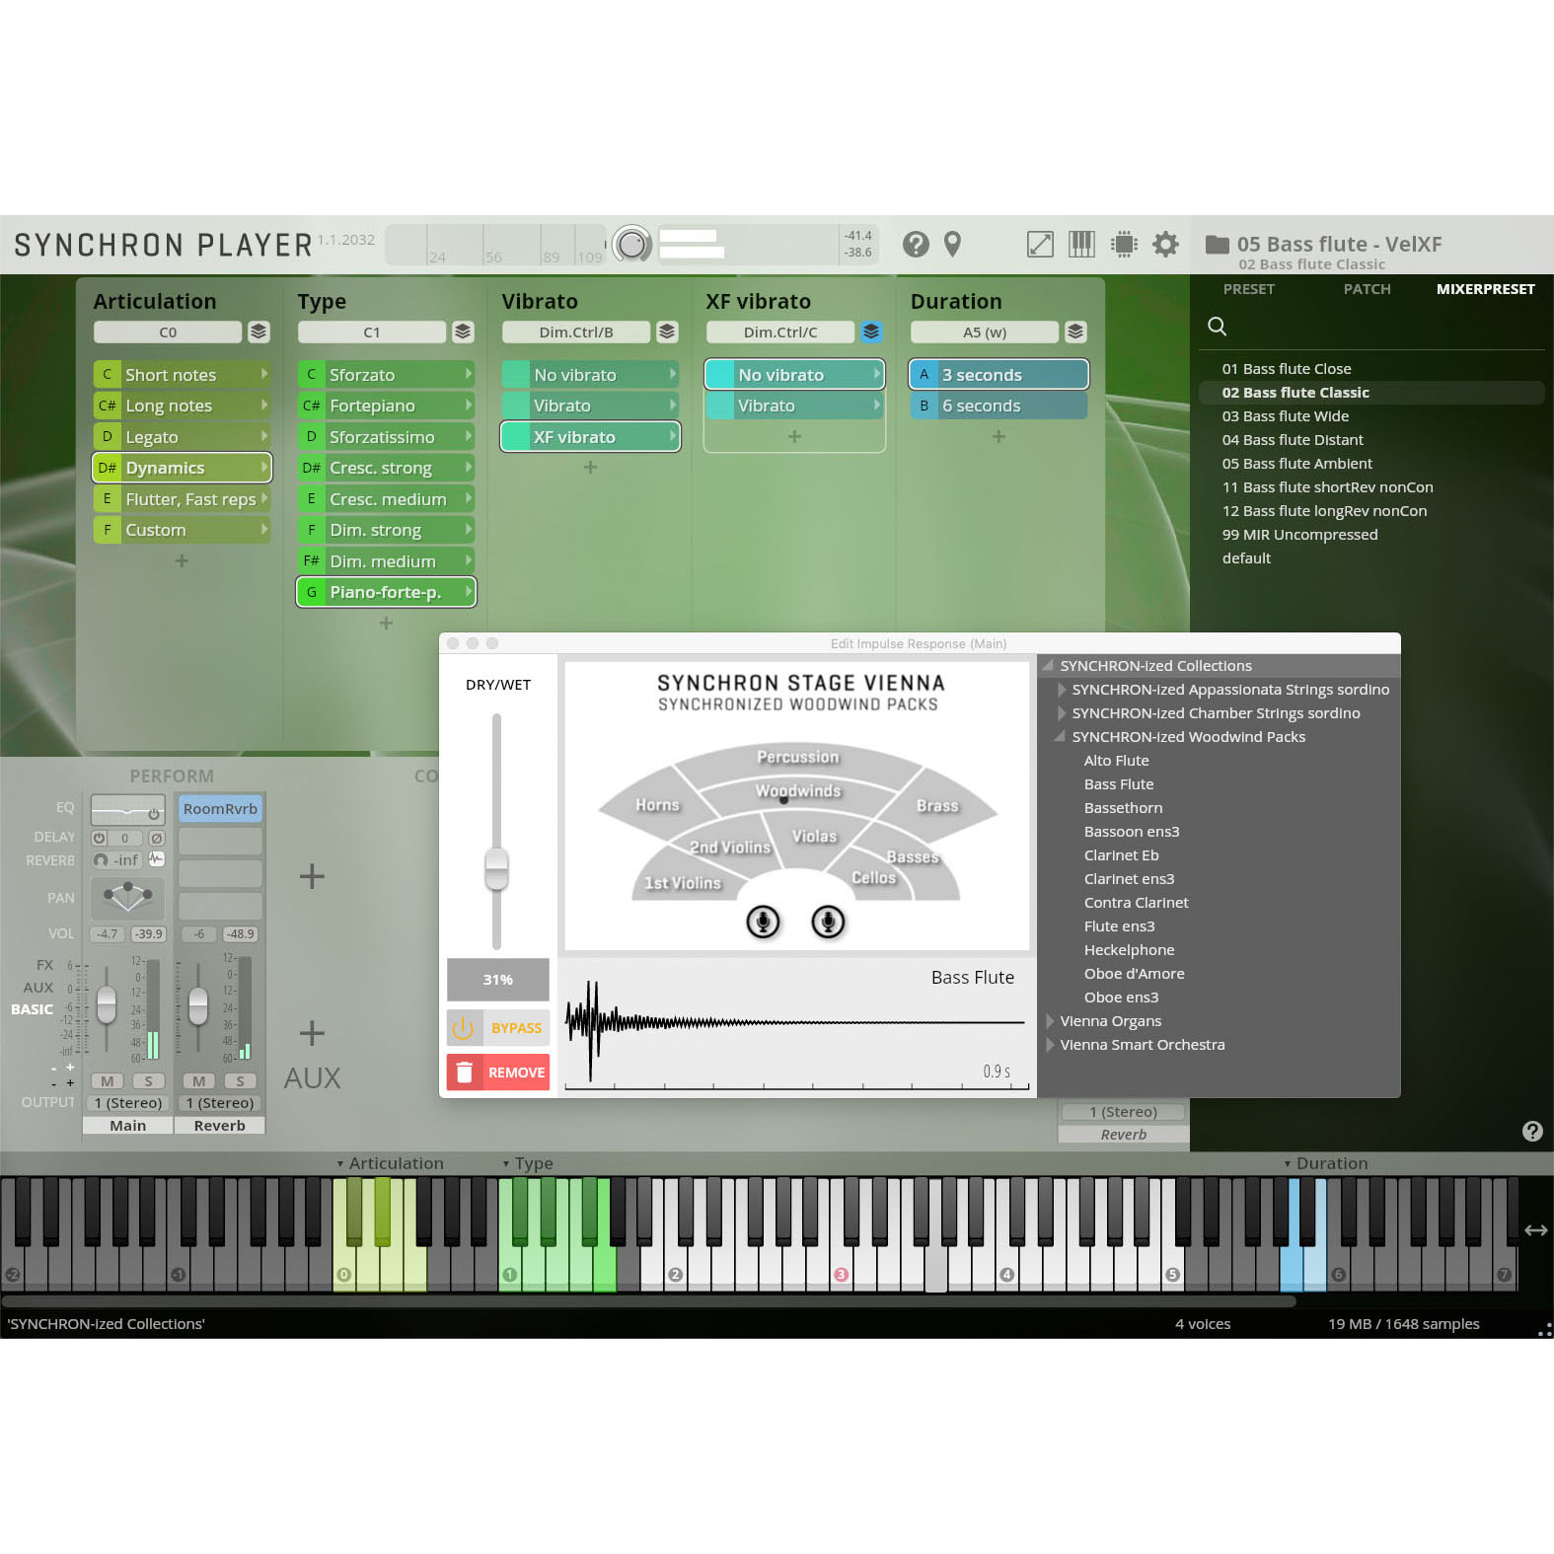This screenshot has height=1554, width=1554.
Task: Click the location pin icon
Action: tap(952, 244)
